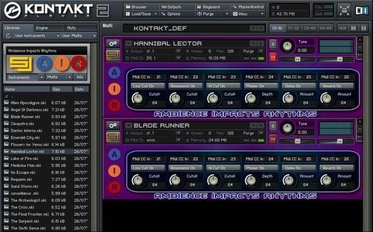373x232 pixels.
Task: Open the User Instruments dropdown
Action: [x=31, y=36]
